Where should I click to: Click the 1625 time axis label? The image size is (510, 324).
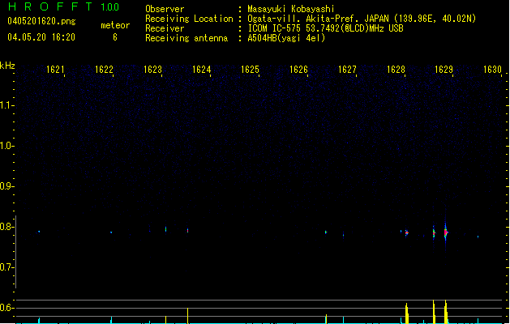tap(250, 70)
